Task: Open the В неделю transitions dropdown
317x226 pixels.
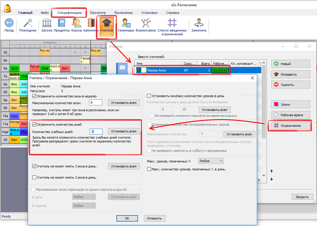Action: (x=84, y=206)
